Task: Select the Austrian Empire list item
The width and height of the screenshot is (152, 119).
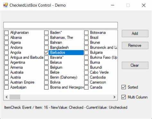Action: tap(22, 83)
